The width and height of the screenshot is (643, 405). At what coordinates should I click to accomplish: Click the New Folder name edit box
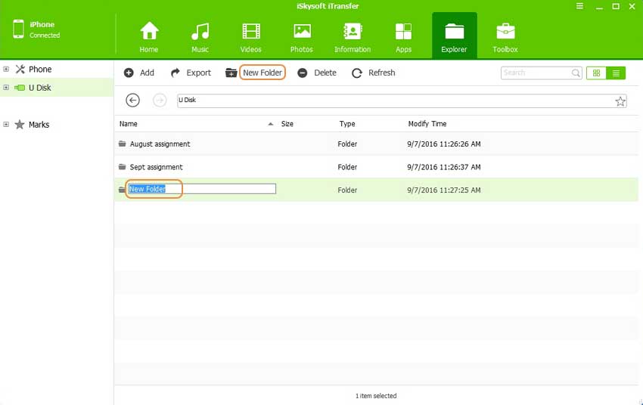pos(202,189)
